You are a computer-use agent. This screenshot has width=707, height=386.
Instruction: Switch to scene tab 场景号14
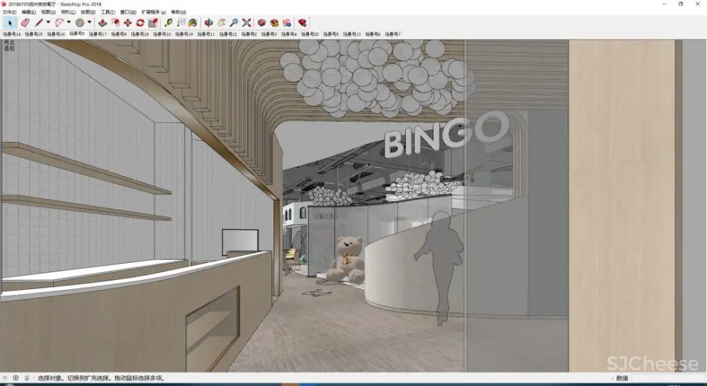[12, 34]
